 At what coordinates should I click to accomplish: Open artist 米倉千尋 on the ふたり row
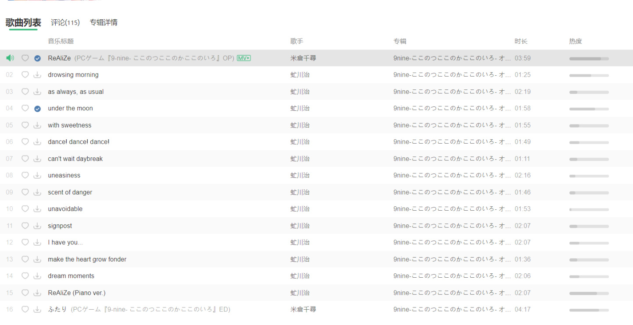click(x=303, y=309)
